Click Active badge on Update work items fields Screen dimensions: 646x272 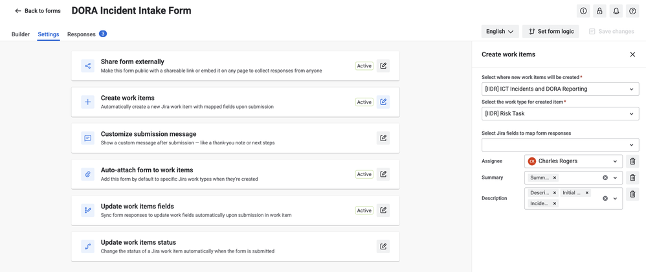pos(364,210)
